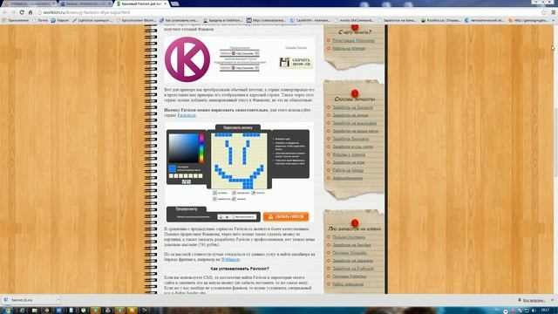Open 'Заработок на заданиях' sidebar link
Screen dimensions: 558x314
352,261
